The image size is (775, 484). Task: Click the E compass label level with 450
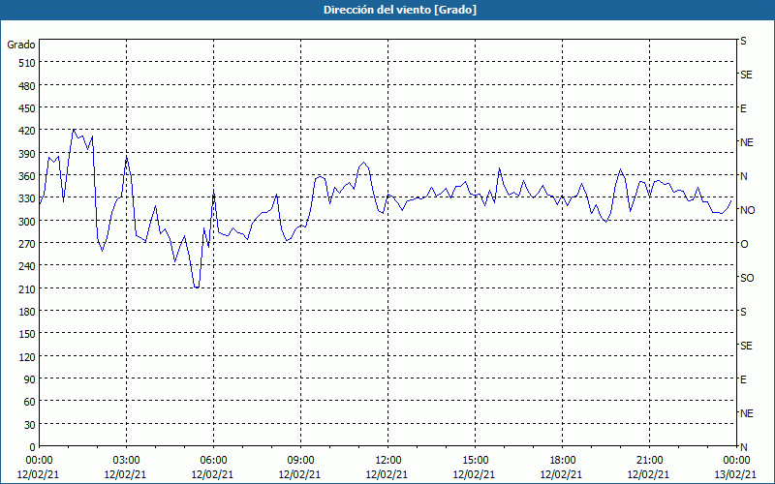click(x=743, y=108)
